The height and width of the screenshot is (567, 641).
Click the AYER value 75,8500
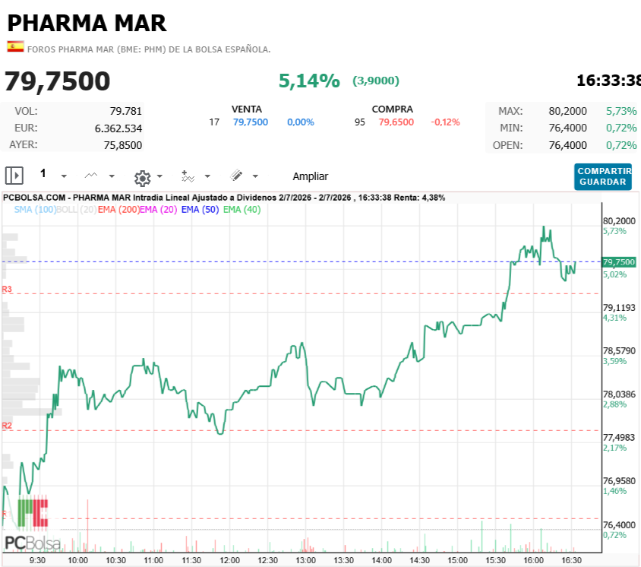tap(122, 145)
